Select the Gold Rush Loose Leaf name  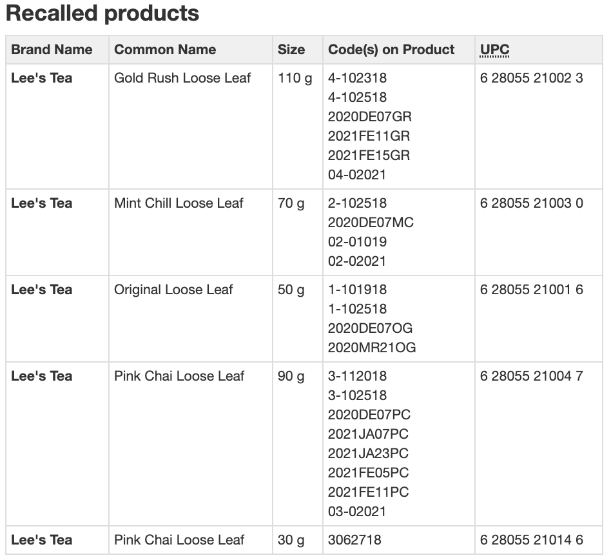click(x=182, y=78)
